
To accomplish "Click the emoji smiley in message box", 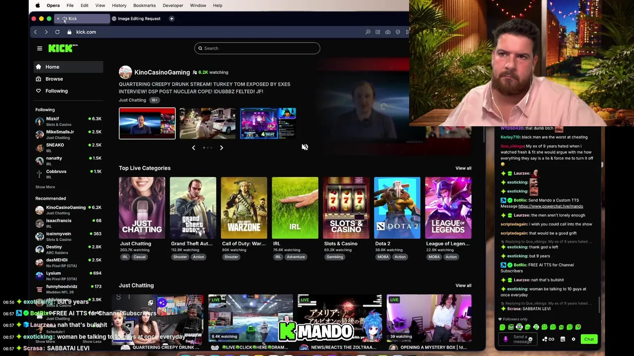I will click(530, 339).
